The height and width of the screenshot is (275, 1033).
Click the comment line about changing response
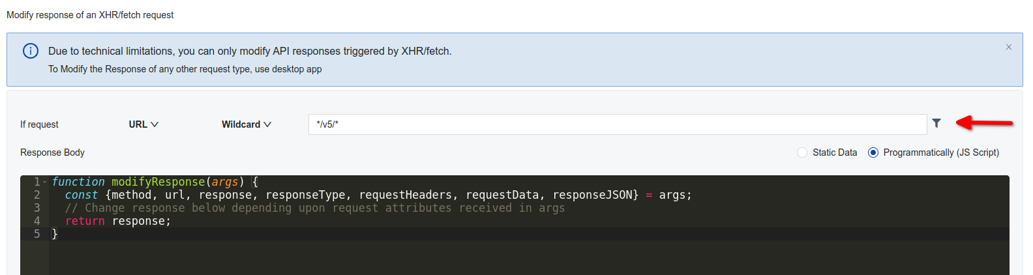(315, 208)
